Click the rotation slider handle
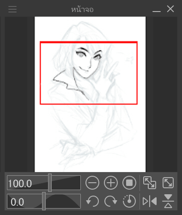 click(44, 201)
